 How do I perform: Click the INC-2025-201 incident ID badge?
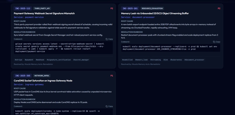point(130,8)
